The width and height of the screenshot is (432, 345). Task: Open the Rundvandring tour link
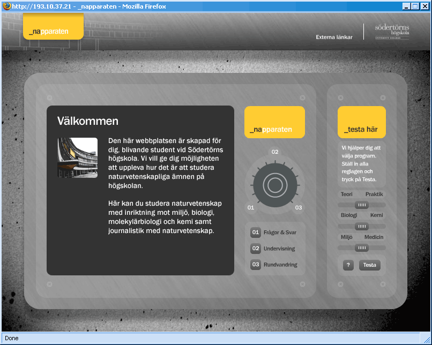(x=280, y=265)
